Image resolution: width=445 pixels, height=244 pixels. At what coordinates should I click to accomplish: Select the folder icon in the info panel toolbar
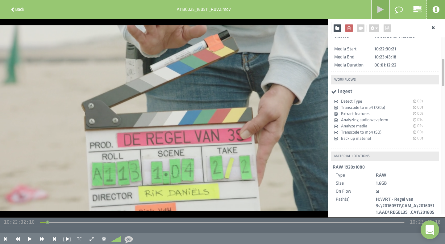click(x=337, y=28)
